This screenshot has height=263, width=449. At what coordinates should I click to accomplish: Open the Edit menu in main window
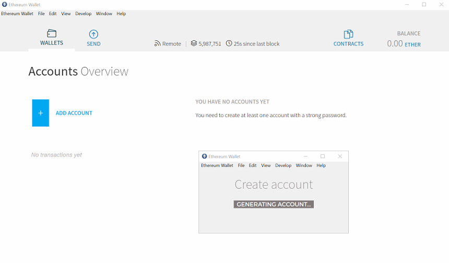(53, 14)
